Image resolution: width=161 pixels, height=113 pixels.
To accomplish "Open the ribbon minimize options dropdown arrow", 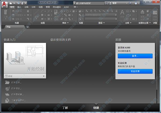I will click(77, 7).
